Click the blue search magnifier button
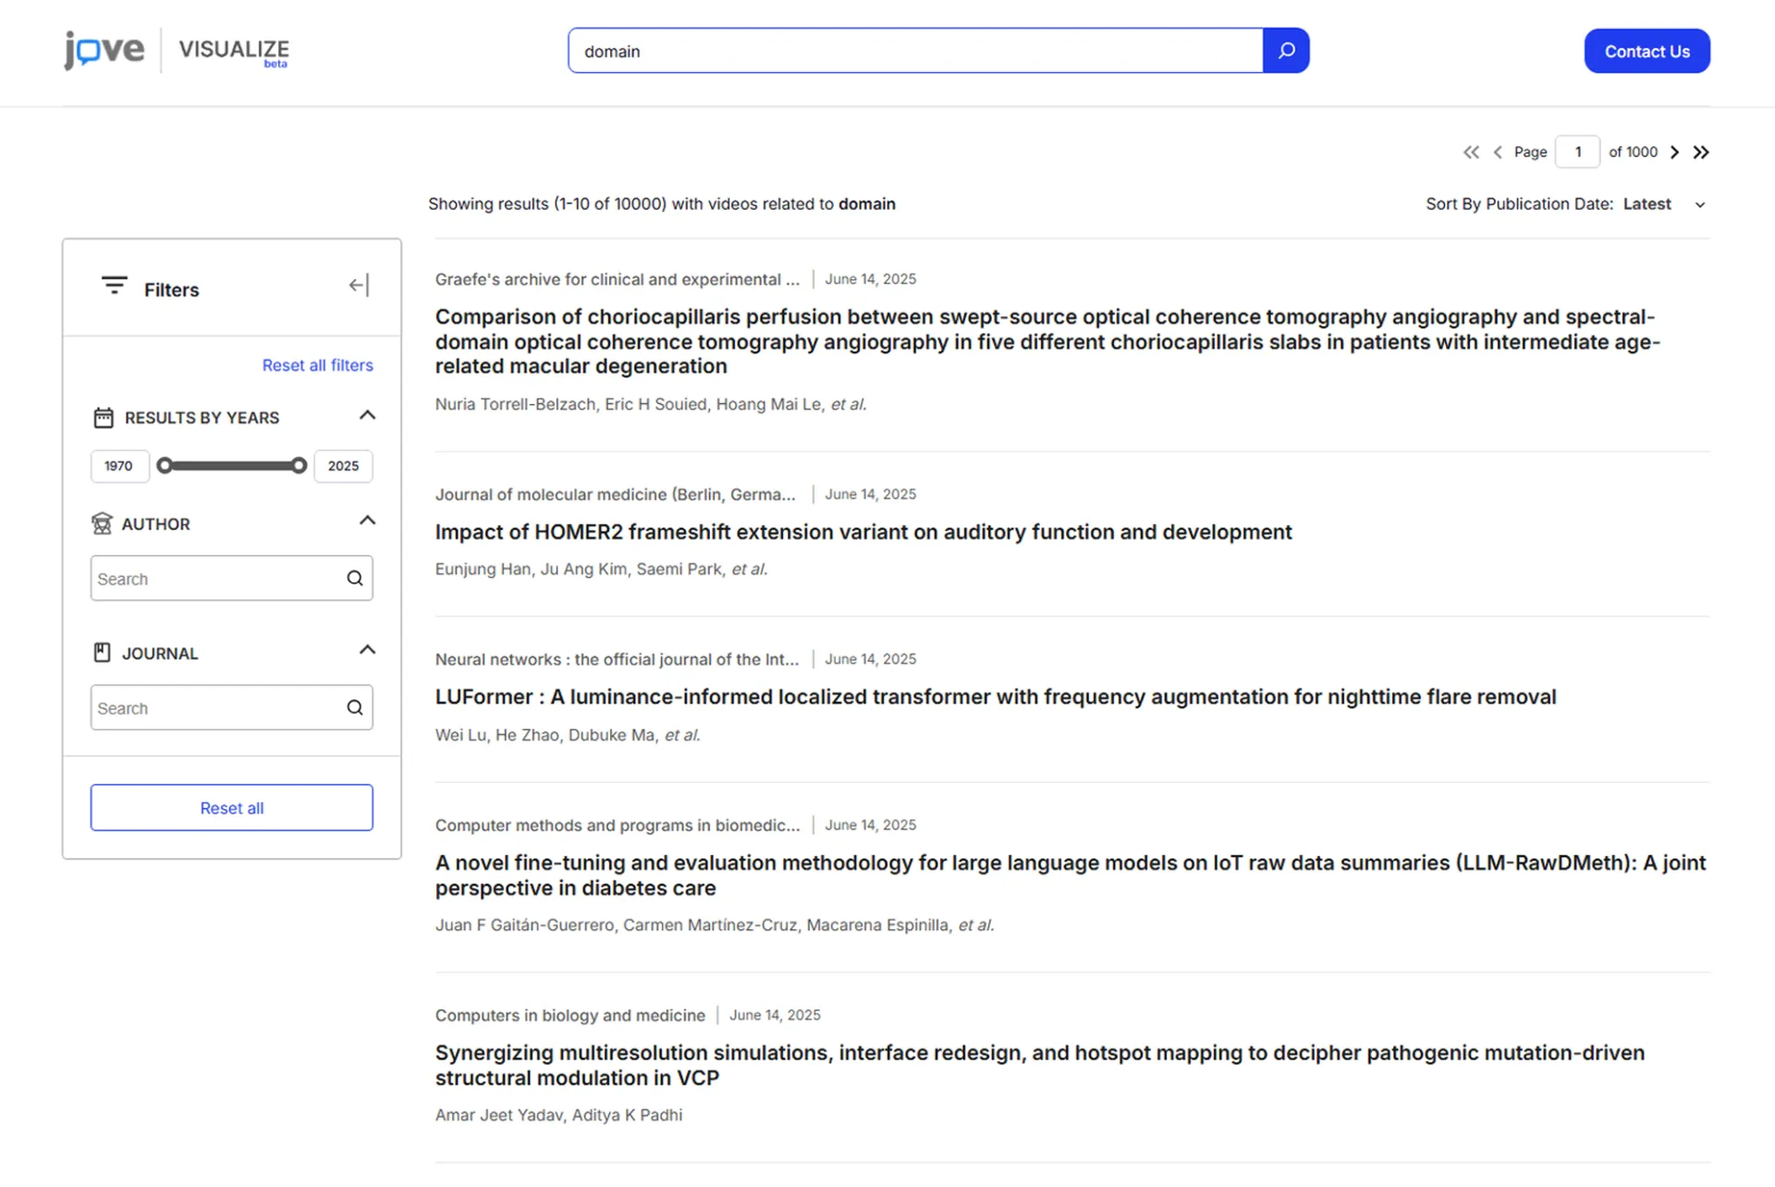The height and width of the screenshot is (1187, 1775). tap(1286, 51)
